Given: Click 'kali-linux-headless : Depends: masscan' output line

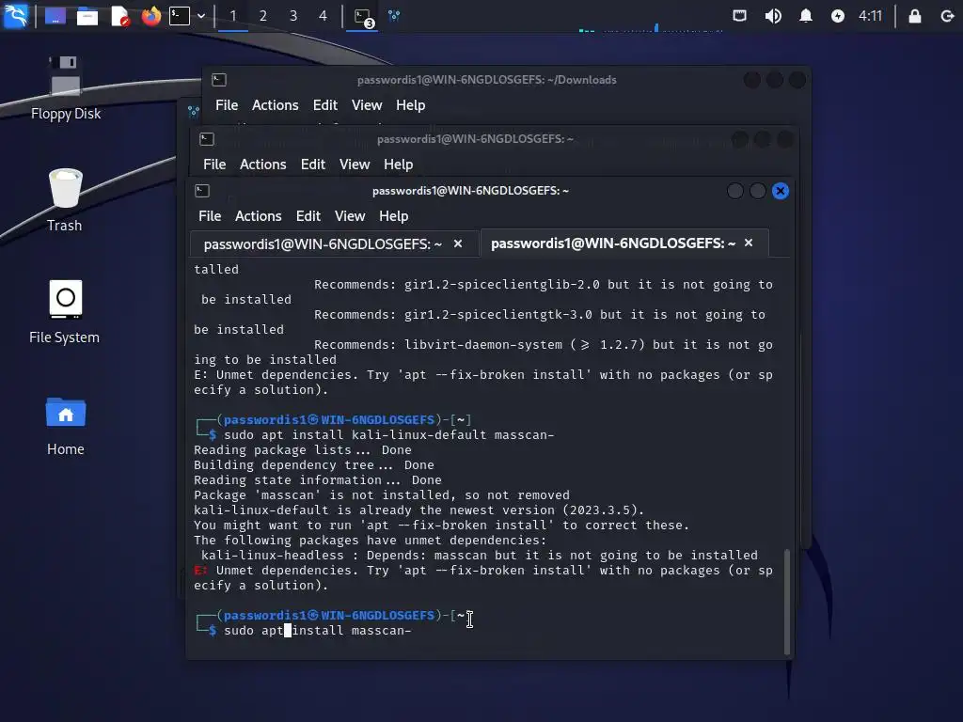Looking at the screenshot, I should tap(479, 556).
